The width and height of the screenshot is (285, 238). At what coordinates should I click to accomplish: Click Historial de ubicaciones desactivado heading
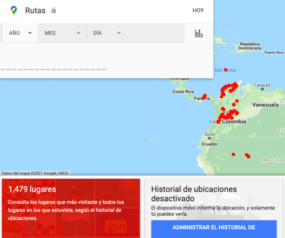pyautogui.click(x=194, y=194)
